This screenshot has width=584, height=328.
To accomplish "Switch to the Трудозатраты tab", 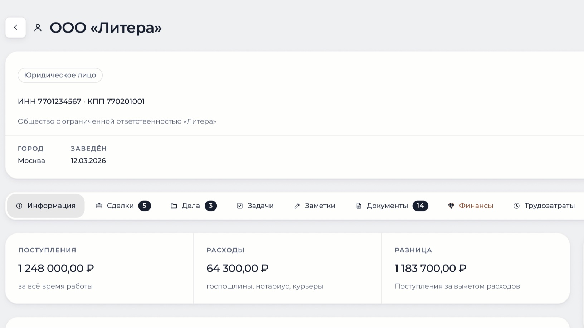I will (x=544, y=206).
